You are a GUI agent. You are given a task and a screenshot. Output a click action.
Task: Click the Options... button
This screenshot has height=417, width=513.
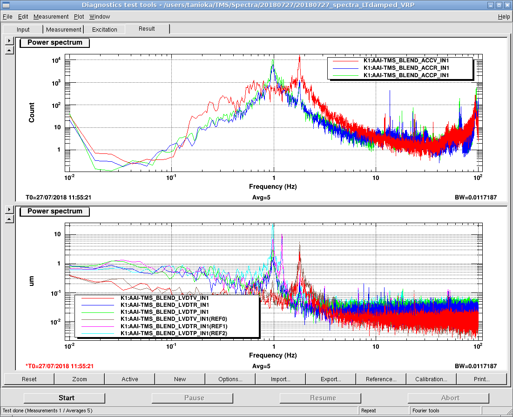point(230,379)
